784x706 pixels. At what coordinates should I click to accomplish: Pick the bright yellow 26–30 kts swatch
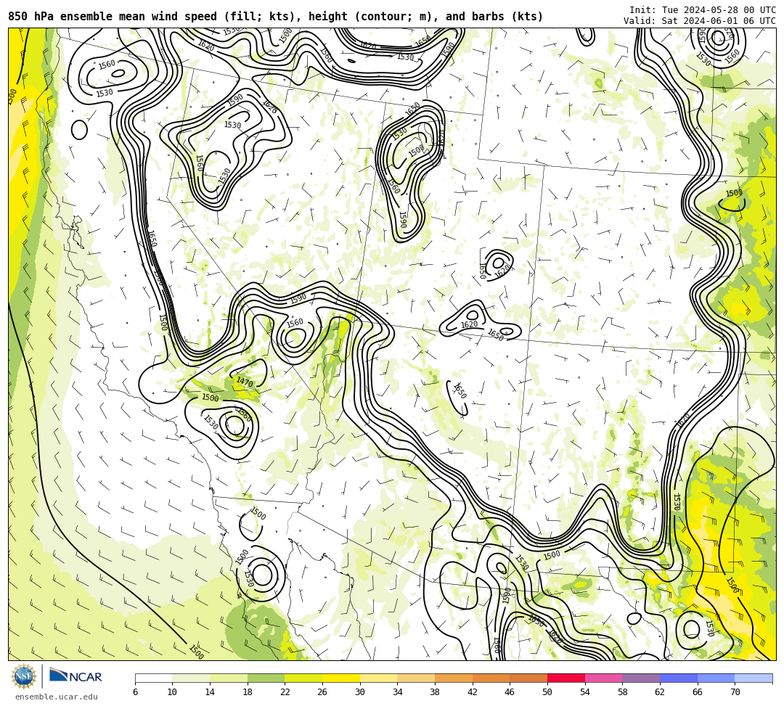(x=341, y=678)
